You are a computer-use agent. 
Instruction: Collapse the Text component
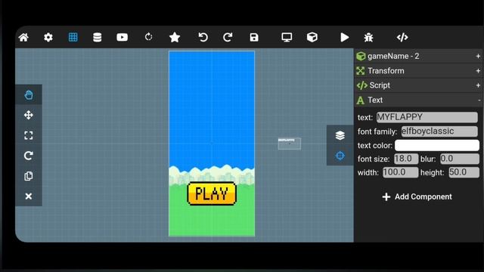point(418,100)
